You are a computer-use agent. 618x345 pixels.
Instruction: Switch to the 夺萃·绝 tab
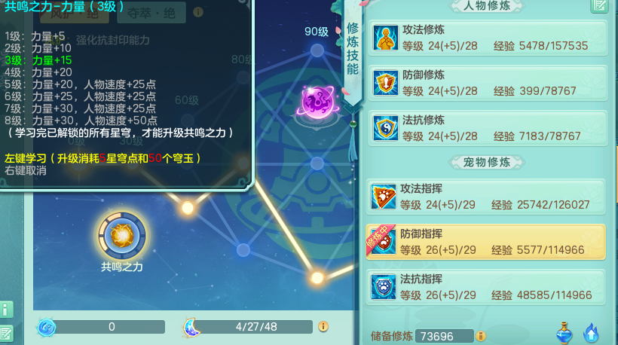[x=151, y=14]
